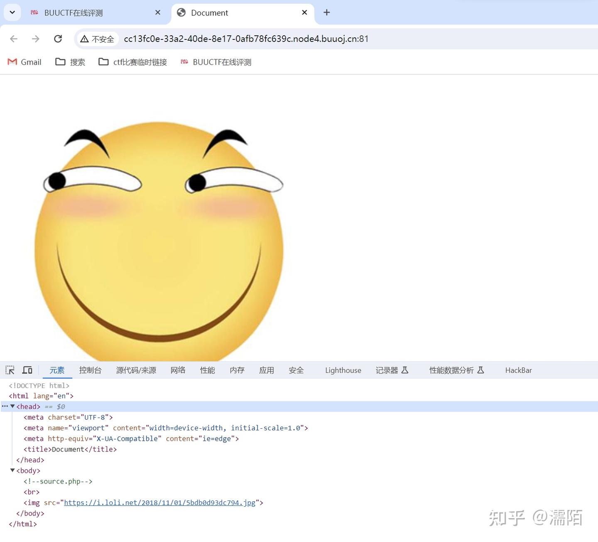Screen dimensions: 598x542
Task: Select the Document browser tab
Action: (x=243, y=13)
